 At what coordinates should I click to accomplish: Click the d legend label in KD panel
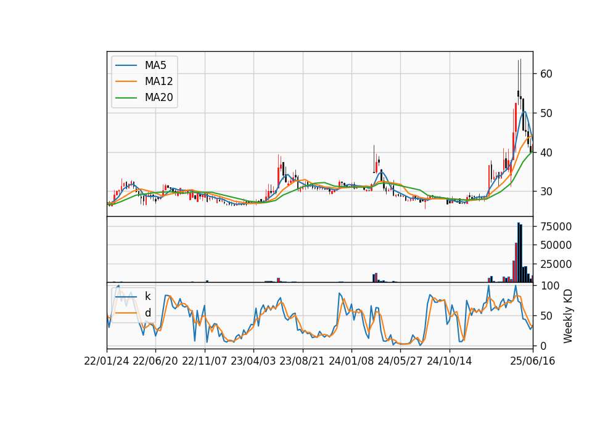(x=147, y=313)
